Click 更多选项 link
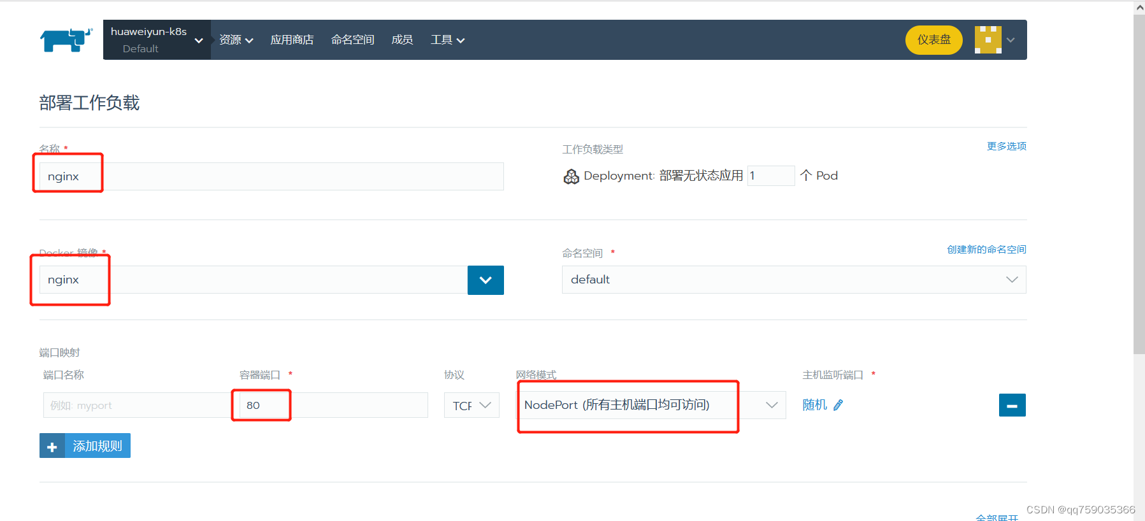The height and width of the screenshot is (521, 1145). tap(1007, 146)
